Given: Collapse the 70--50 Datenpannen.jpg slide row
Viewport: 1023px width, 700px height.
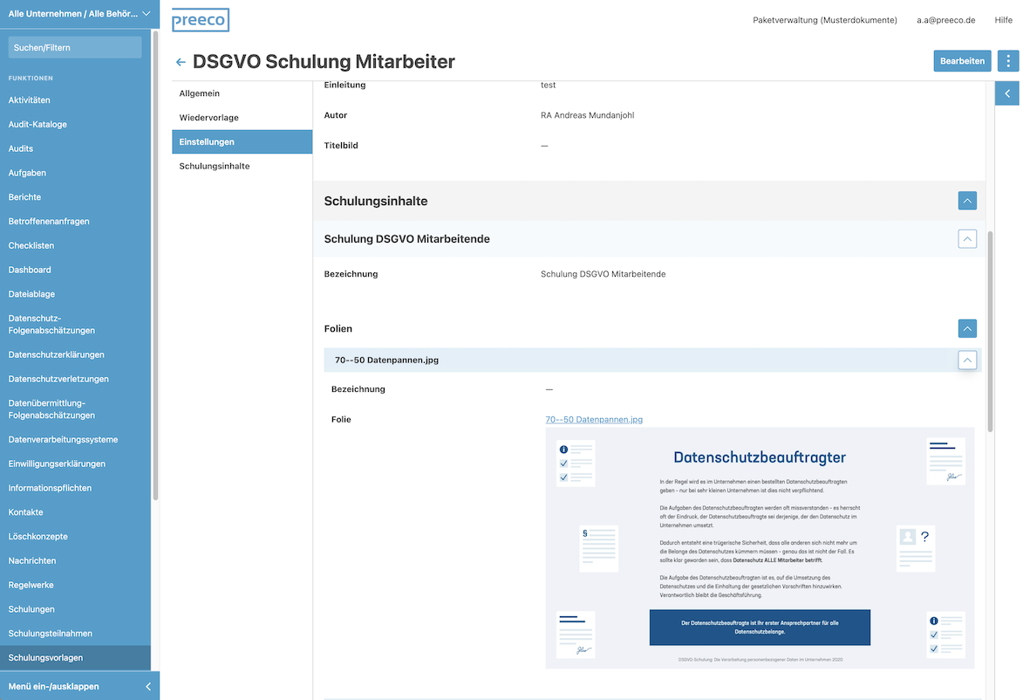Looking at the screenshot, I should (x=967, y=360).
